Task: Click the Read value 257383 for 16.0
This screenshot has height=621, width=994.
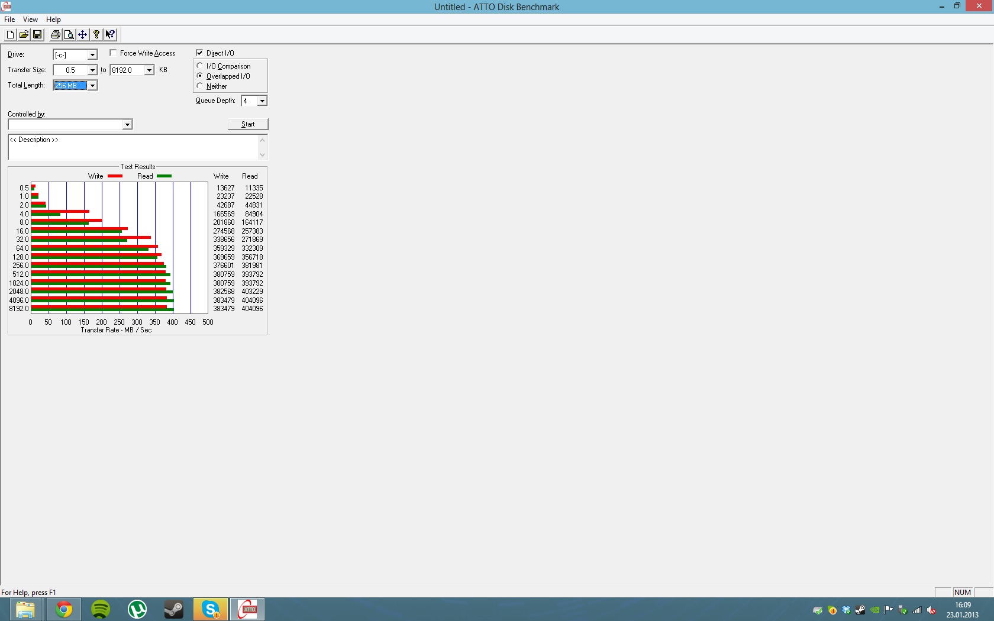Action: click(x=252, y=231)
